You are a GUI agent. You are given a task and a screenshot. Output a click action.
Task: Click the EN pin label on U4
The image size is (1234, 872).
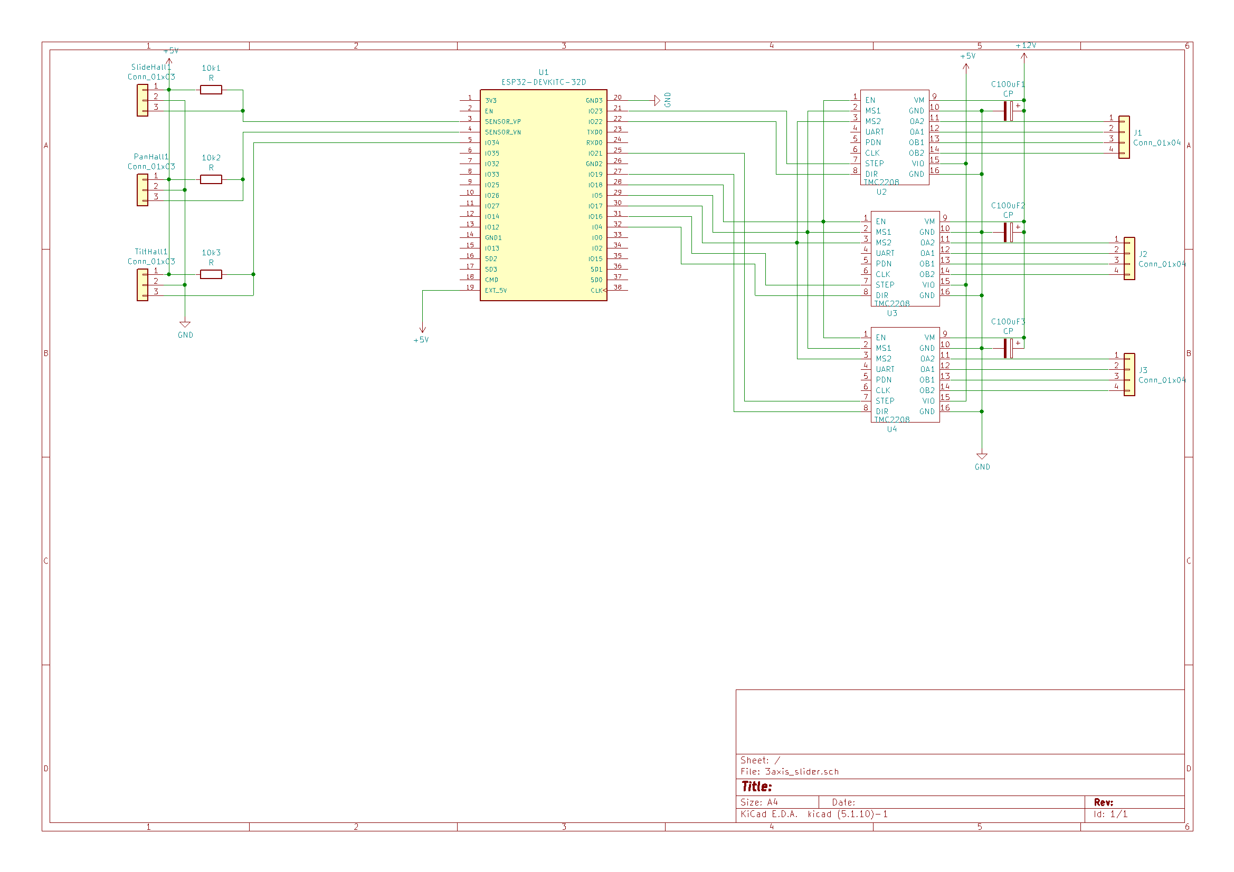[x=880, y=338]
